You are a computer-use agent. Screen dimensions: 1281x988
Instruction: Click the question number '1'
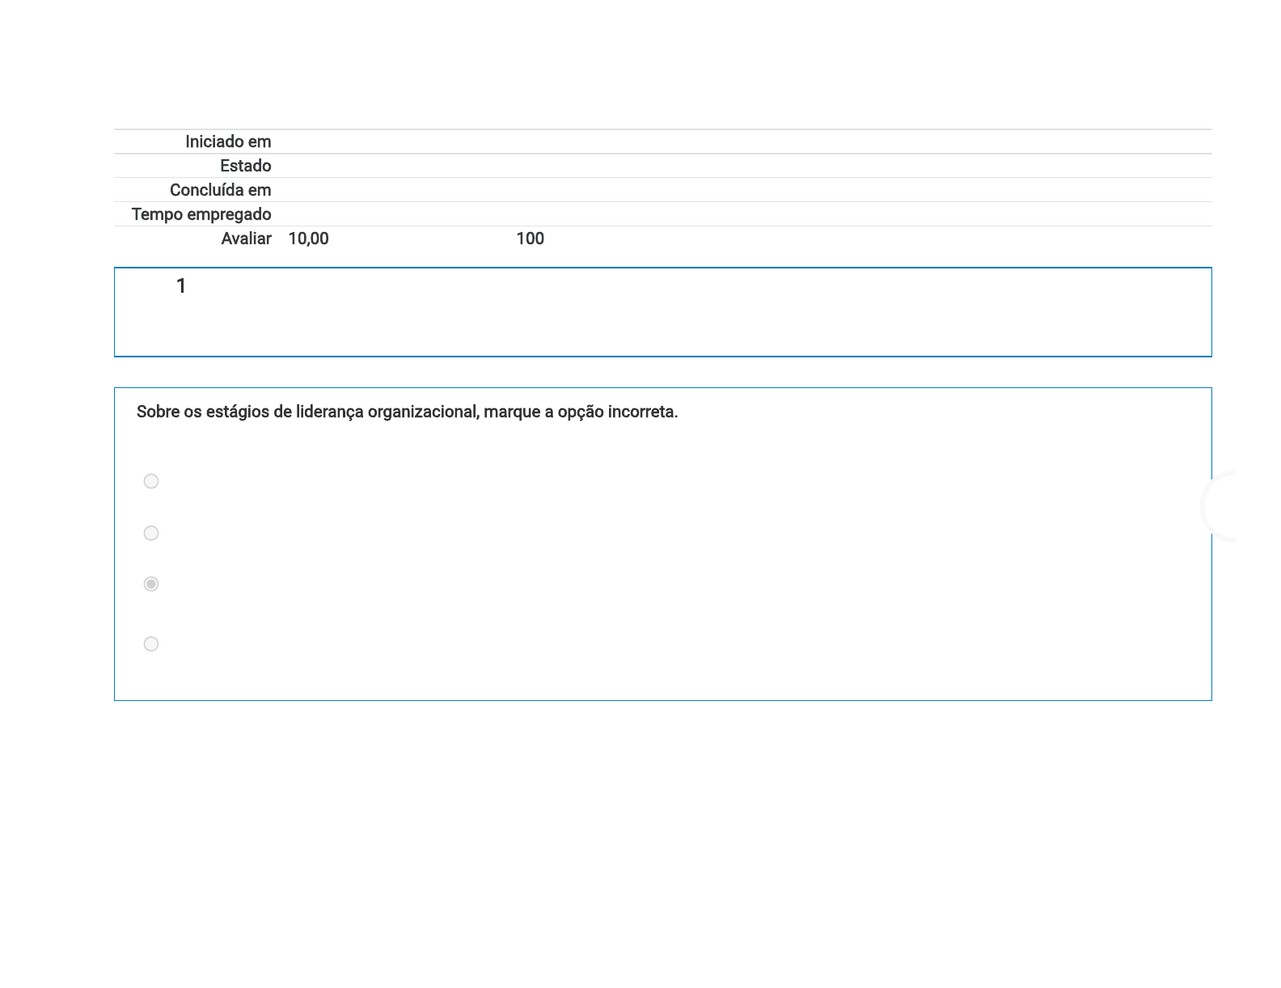181,286
